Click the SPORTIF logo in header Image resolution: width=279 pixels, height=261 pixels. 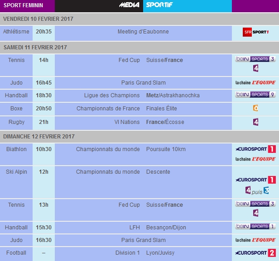coord(159,5)
